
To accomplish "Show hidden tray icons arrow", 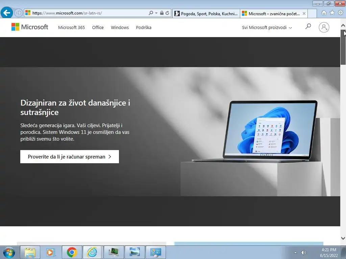I will tap(295, 253).
